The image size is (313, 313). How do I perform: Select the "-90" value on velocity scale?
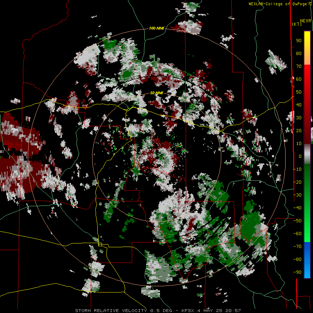297,272
